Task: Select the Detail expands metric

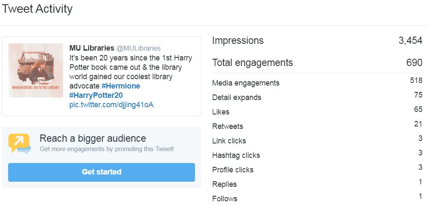Action: pos(237,97)
